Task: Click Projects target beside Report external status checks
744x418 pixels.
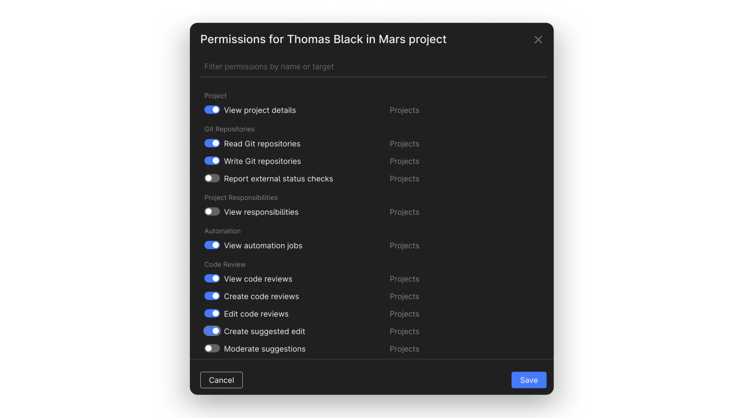Action: pos(404,179)
